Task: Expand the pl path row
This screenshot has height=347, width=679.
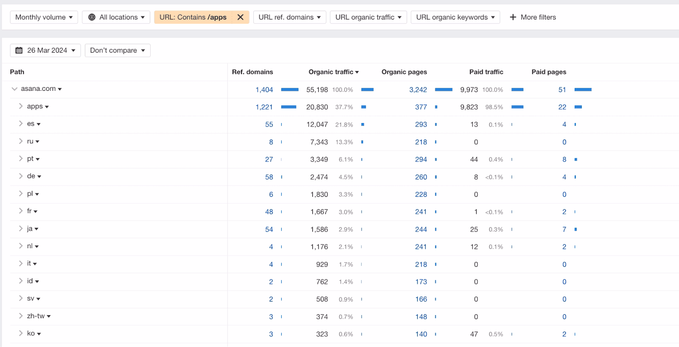Action: pyautogui.click(x=20, y=194)
